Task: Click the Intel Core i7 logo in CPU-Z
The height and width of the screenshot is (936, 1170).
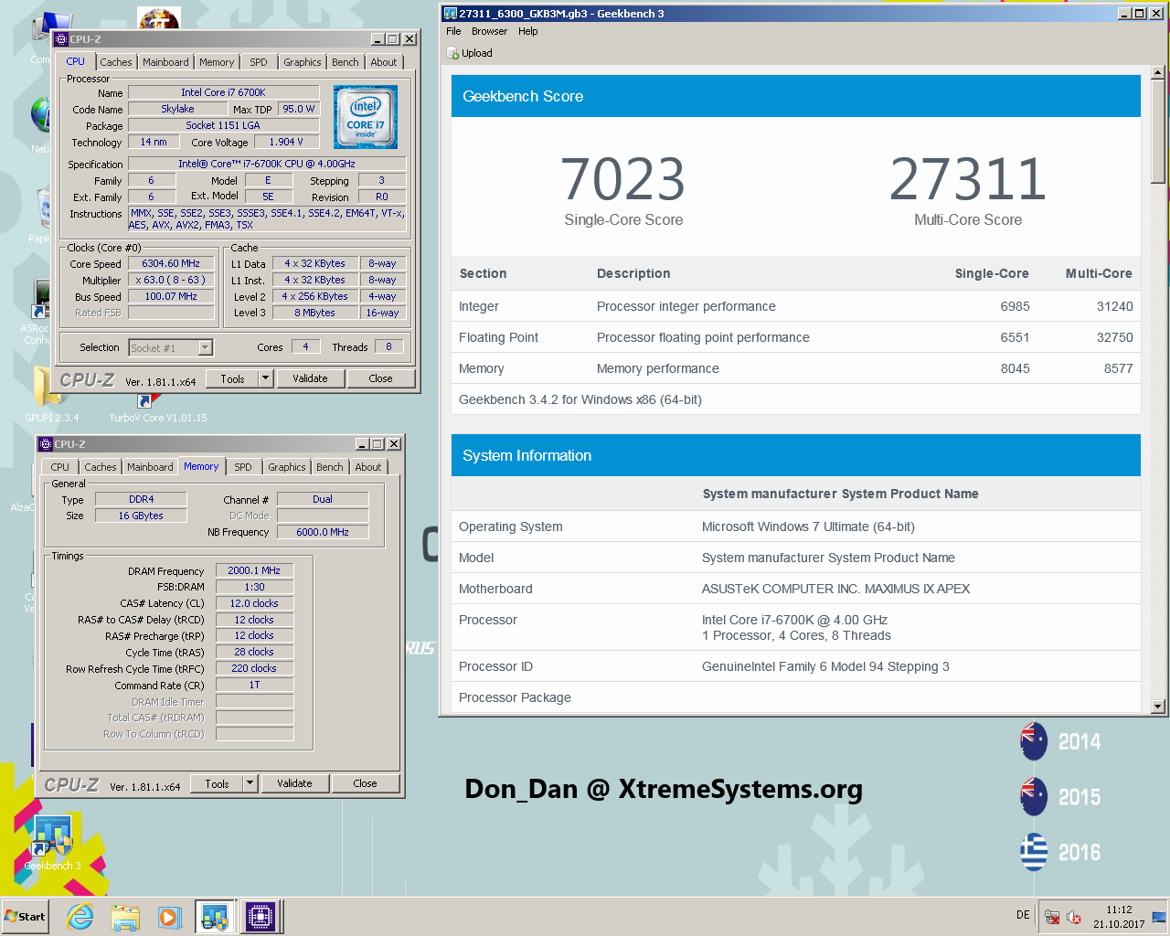Action: pyautogui.click(x=366, y=117)
